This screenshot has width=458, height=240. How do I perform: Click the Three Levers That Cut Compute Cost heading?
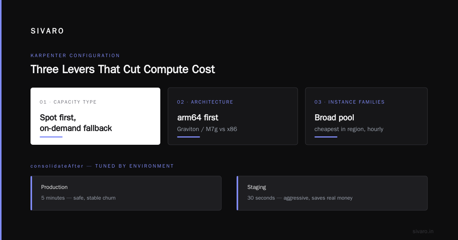click(x=123, y=69)
